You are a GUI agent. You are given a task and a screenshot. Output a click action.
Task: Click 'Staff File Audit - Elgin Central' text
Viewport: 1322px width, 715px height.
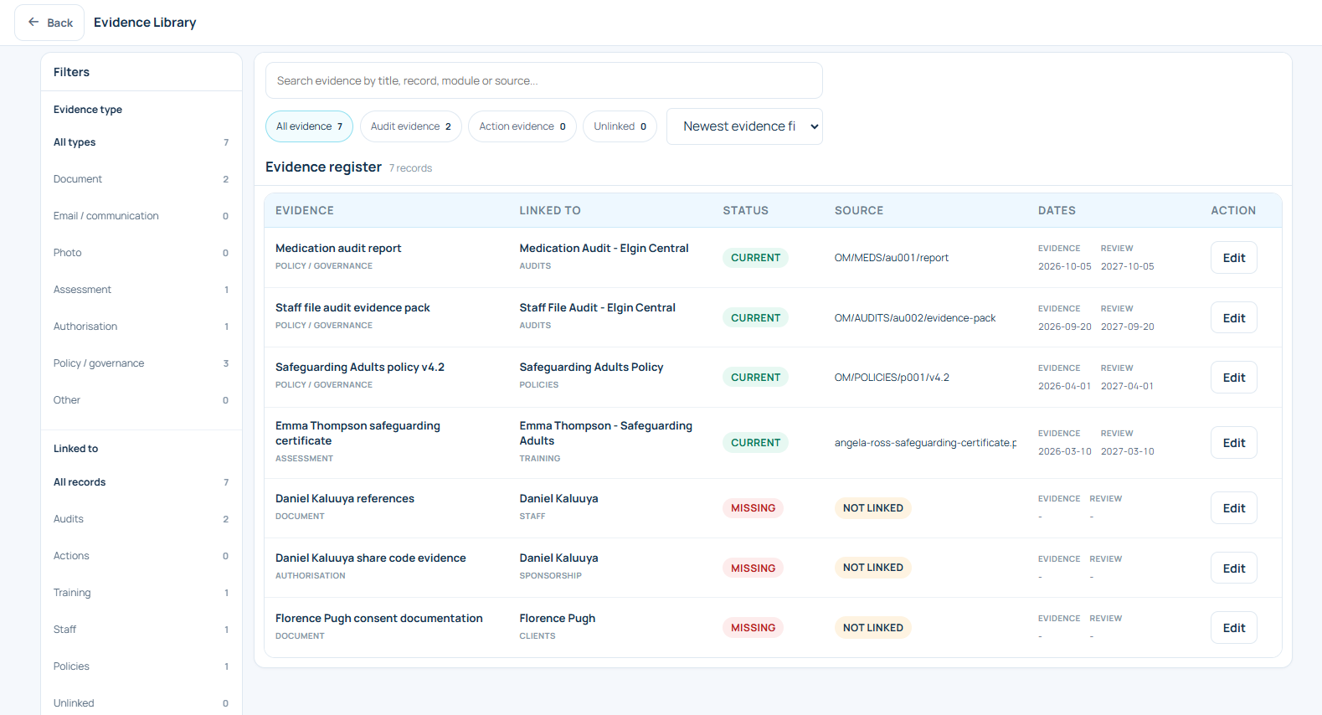coord(597,308)
